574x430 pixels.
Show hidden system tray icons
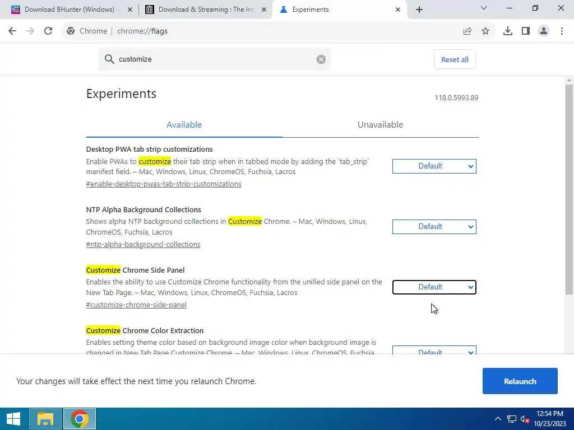click(x=498, y=419)
